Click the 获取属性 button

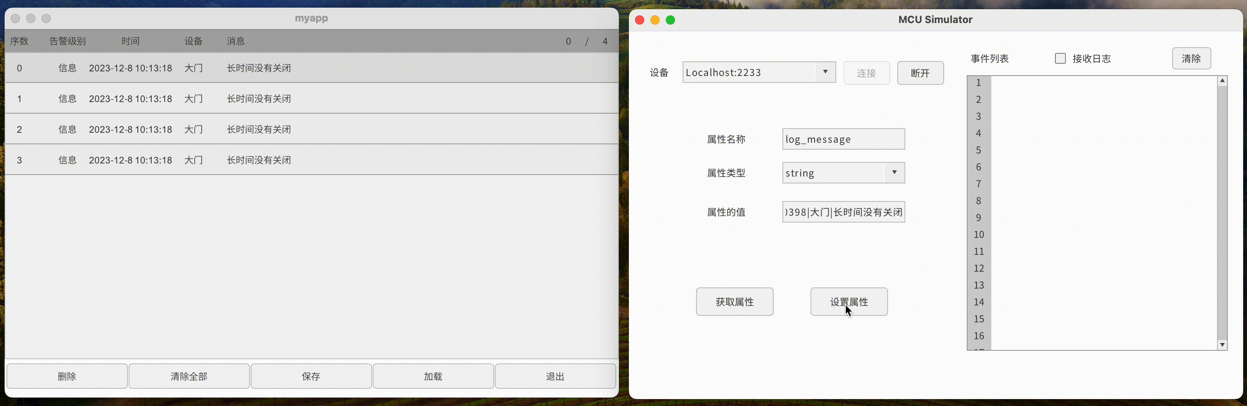point(734,302)
